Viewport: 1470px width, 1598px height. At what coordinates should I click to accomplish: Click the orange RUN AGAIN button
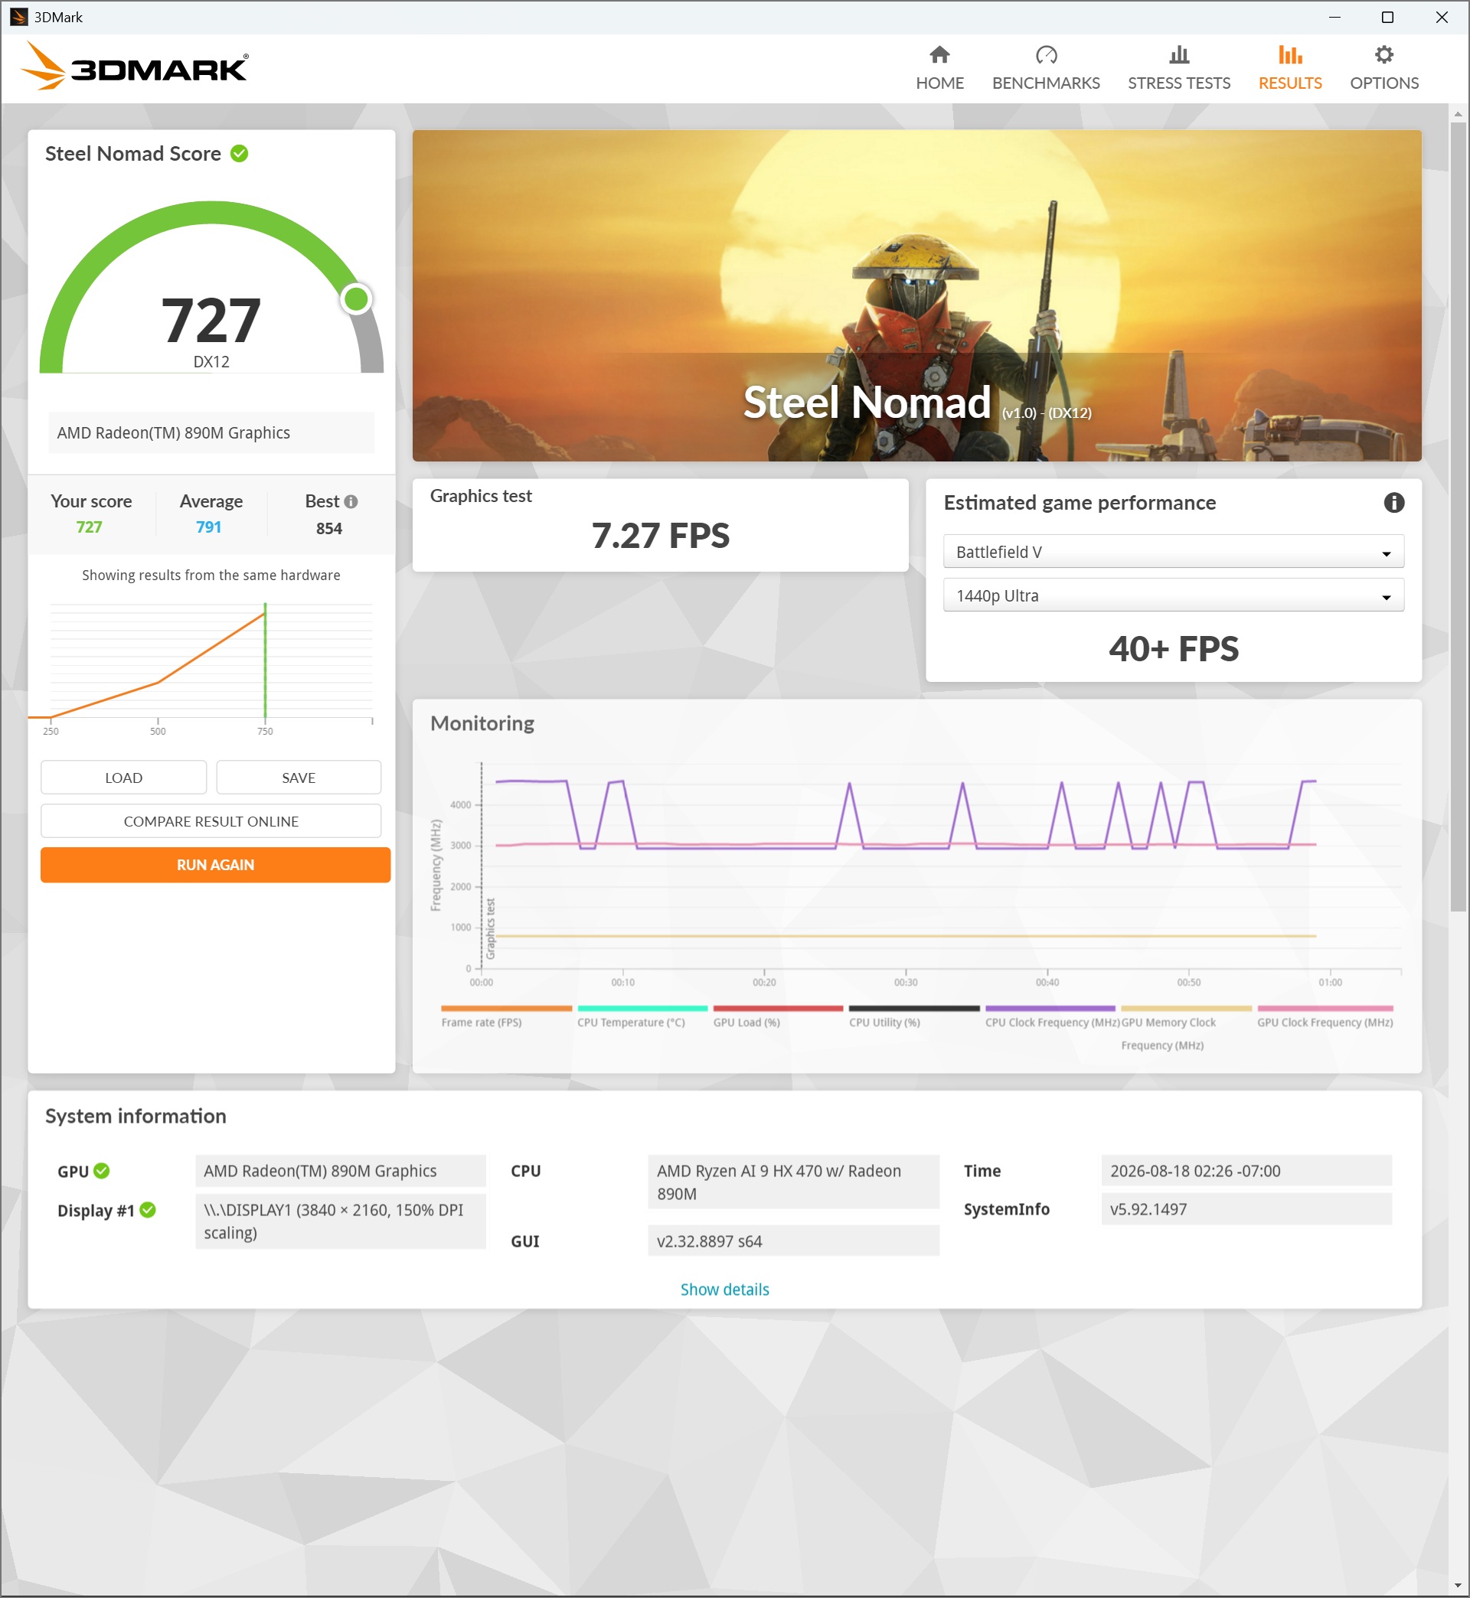tap(216, 865)
